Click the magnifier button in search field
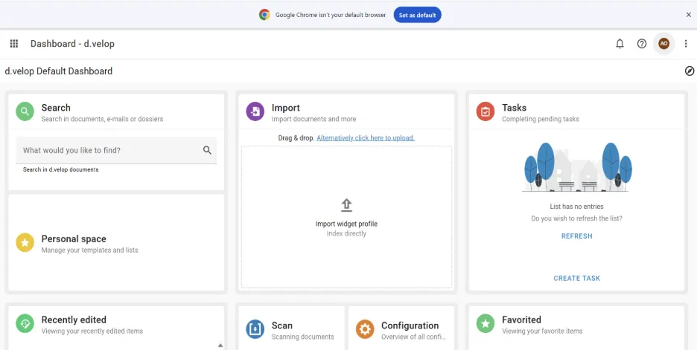The height and width of the screenshot is (350, 697). tap(207, 150)
